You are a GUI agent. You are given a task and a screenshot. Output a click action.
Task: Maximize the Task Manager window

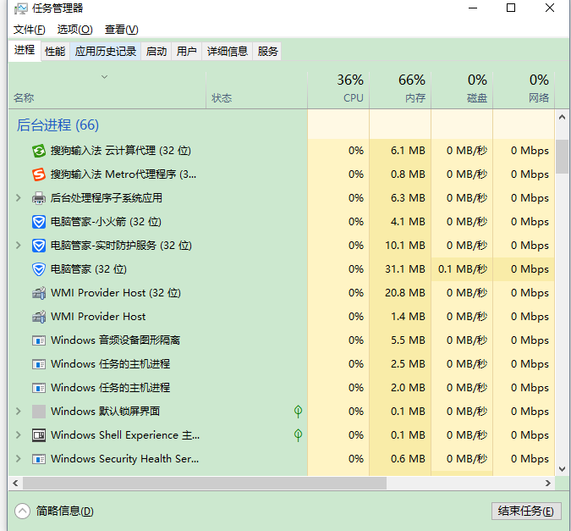(x=511, y=8)
